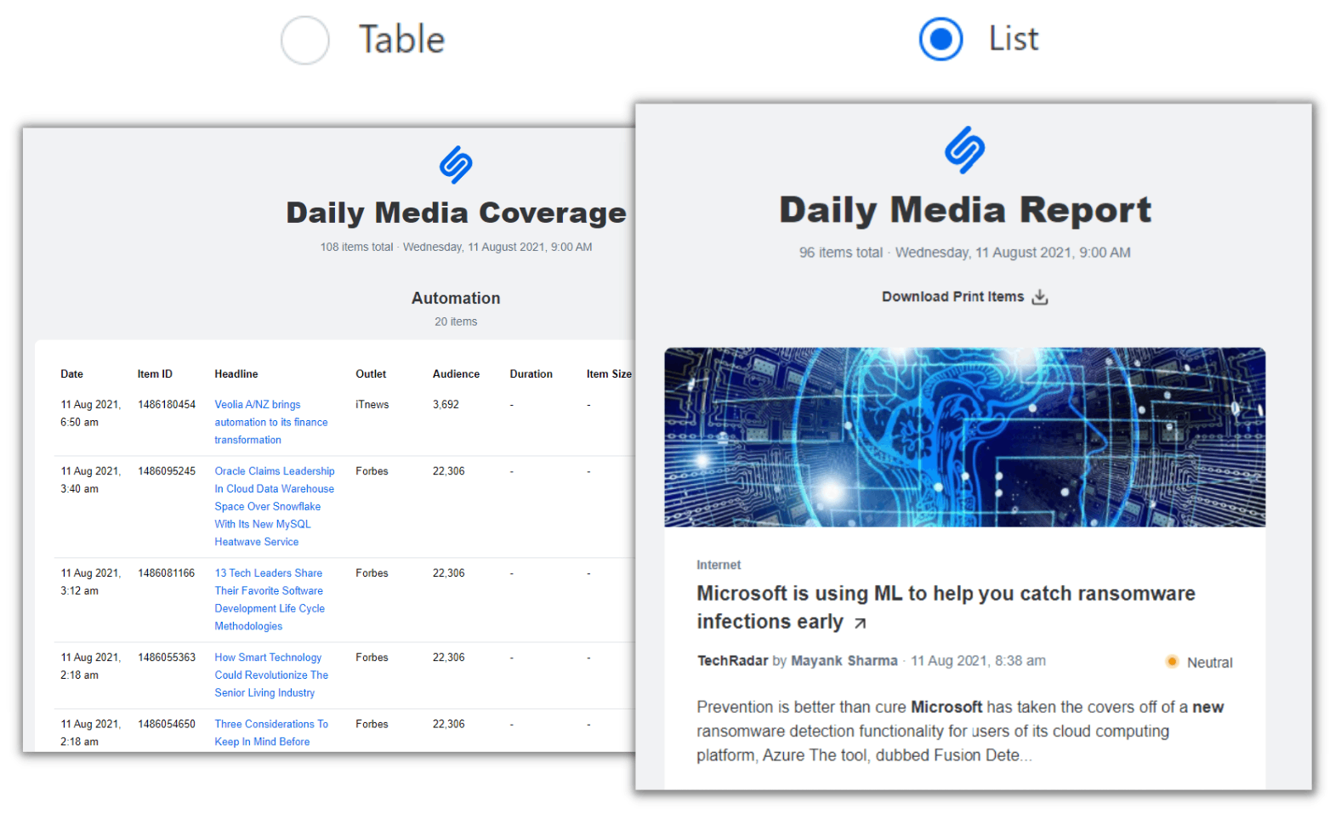Click the 11 Aug 2021 3:40 am date cell
Viewport: 1341px width, 814px height.
90,480
